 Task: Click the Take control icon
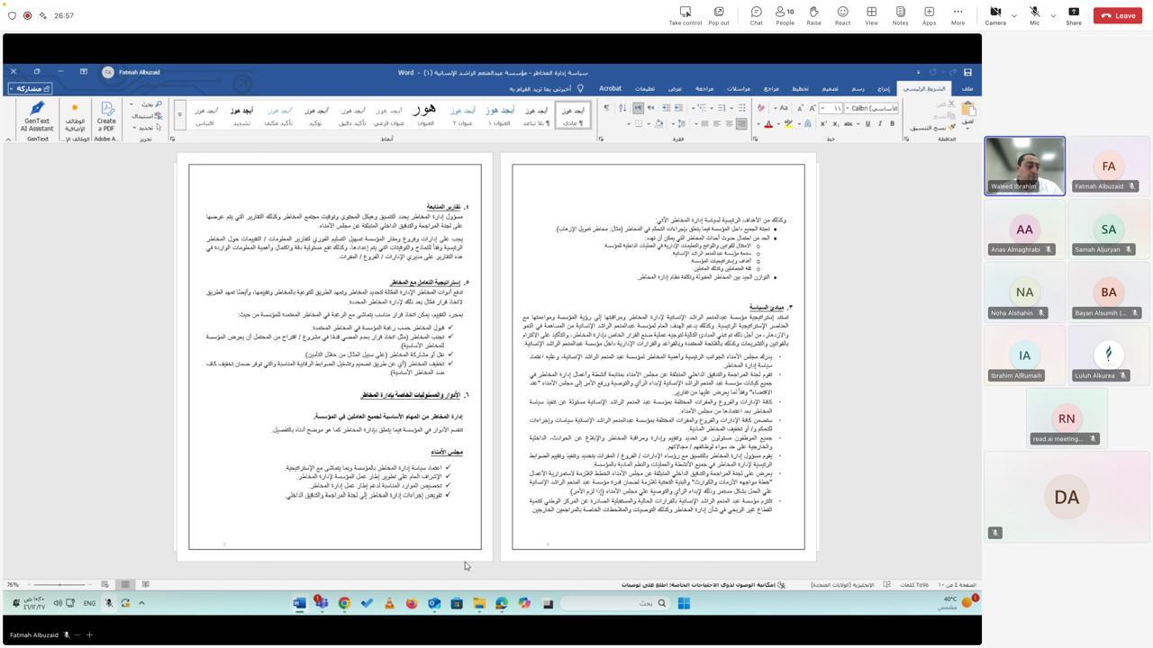coord(685,15)
